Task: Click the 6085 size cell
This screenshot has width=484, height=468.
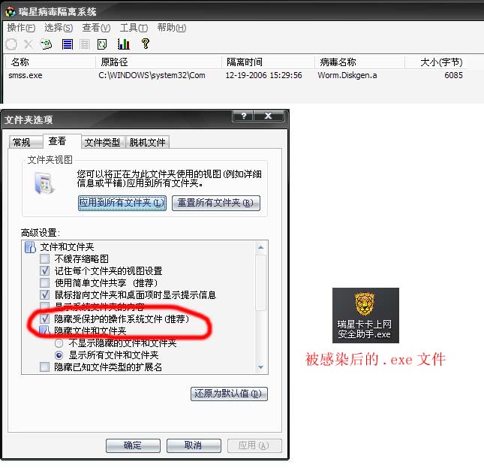Action: point(453,75)
